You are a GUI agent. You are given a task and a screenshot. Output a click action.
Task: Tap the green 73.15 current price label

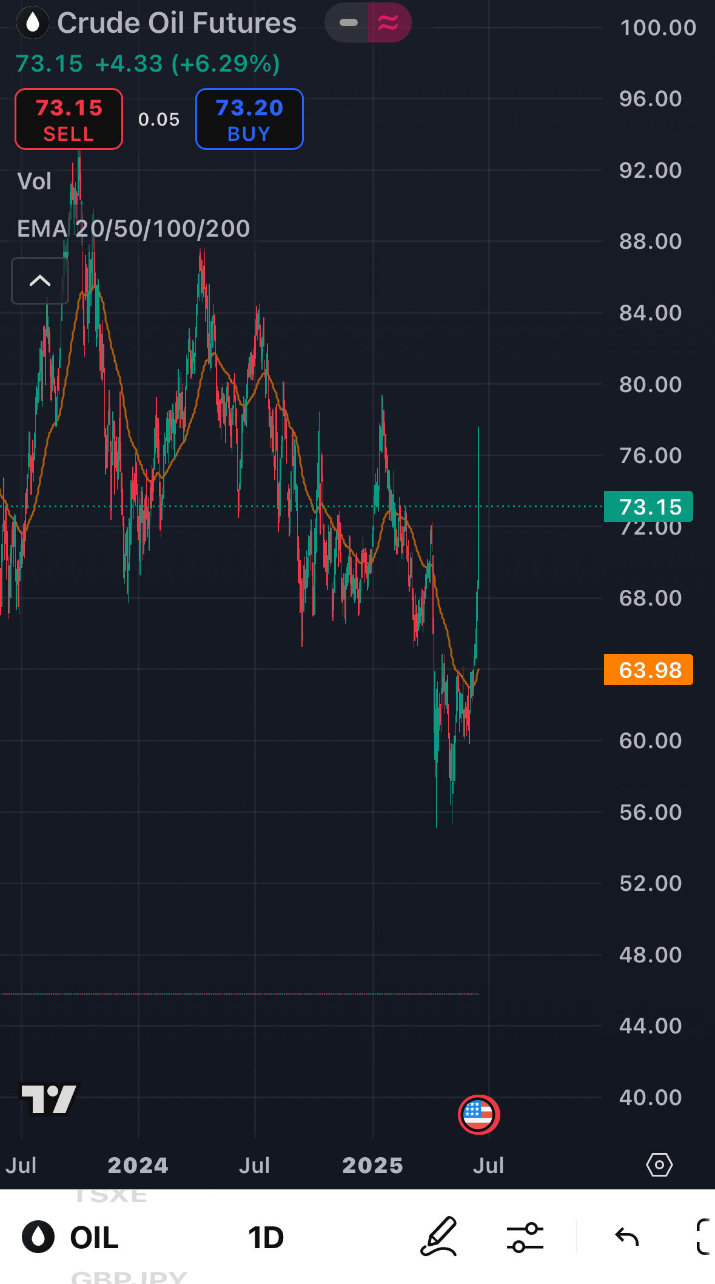[648, 507]
